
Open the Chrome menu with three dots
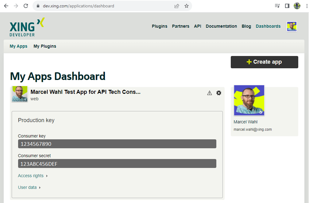click(306, 6)
